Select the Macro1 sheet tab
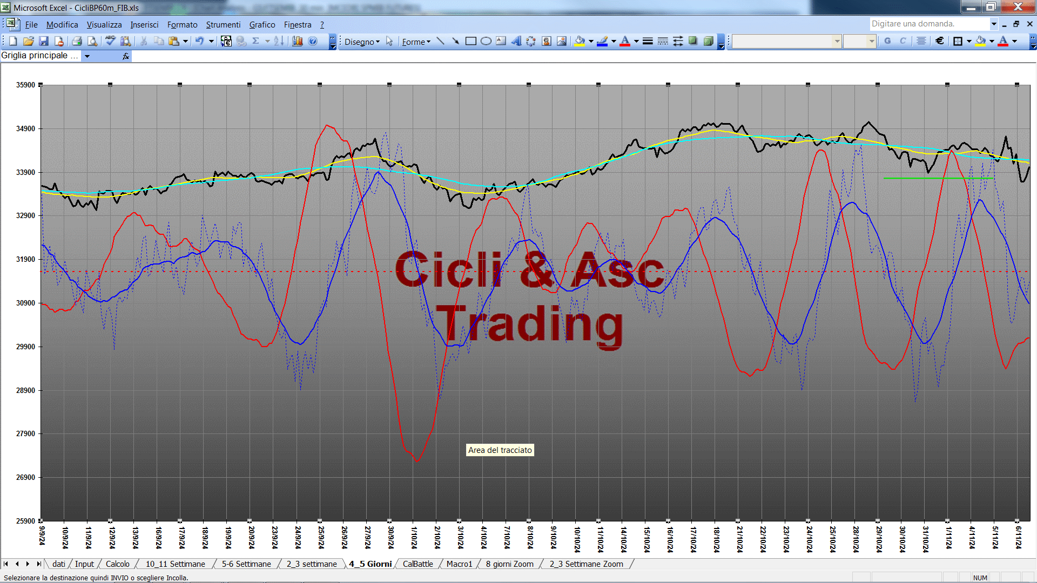Screen dimensions: 1037x583 [x=459, y=564]
